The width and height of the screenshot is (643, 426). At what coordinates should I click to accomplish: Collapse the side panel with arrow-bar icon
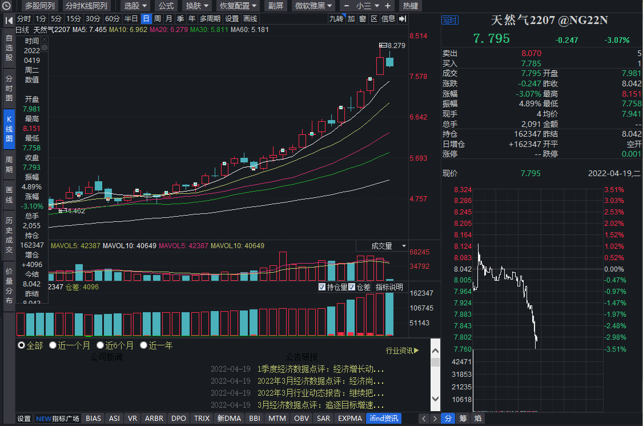click(x=403, y=19)
